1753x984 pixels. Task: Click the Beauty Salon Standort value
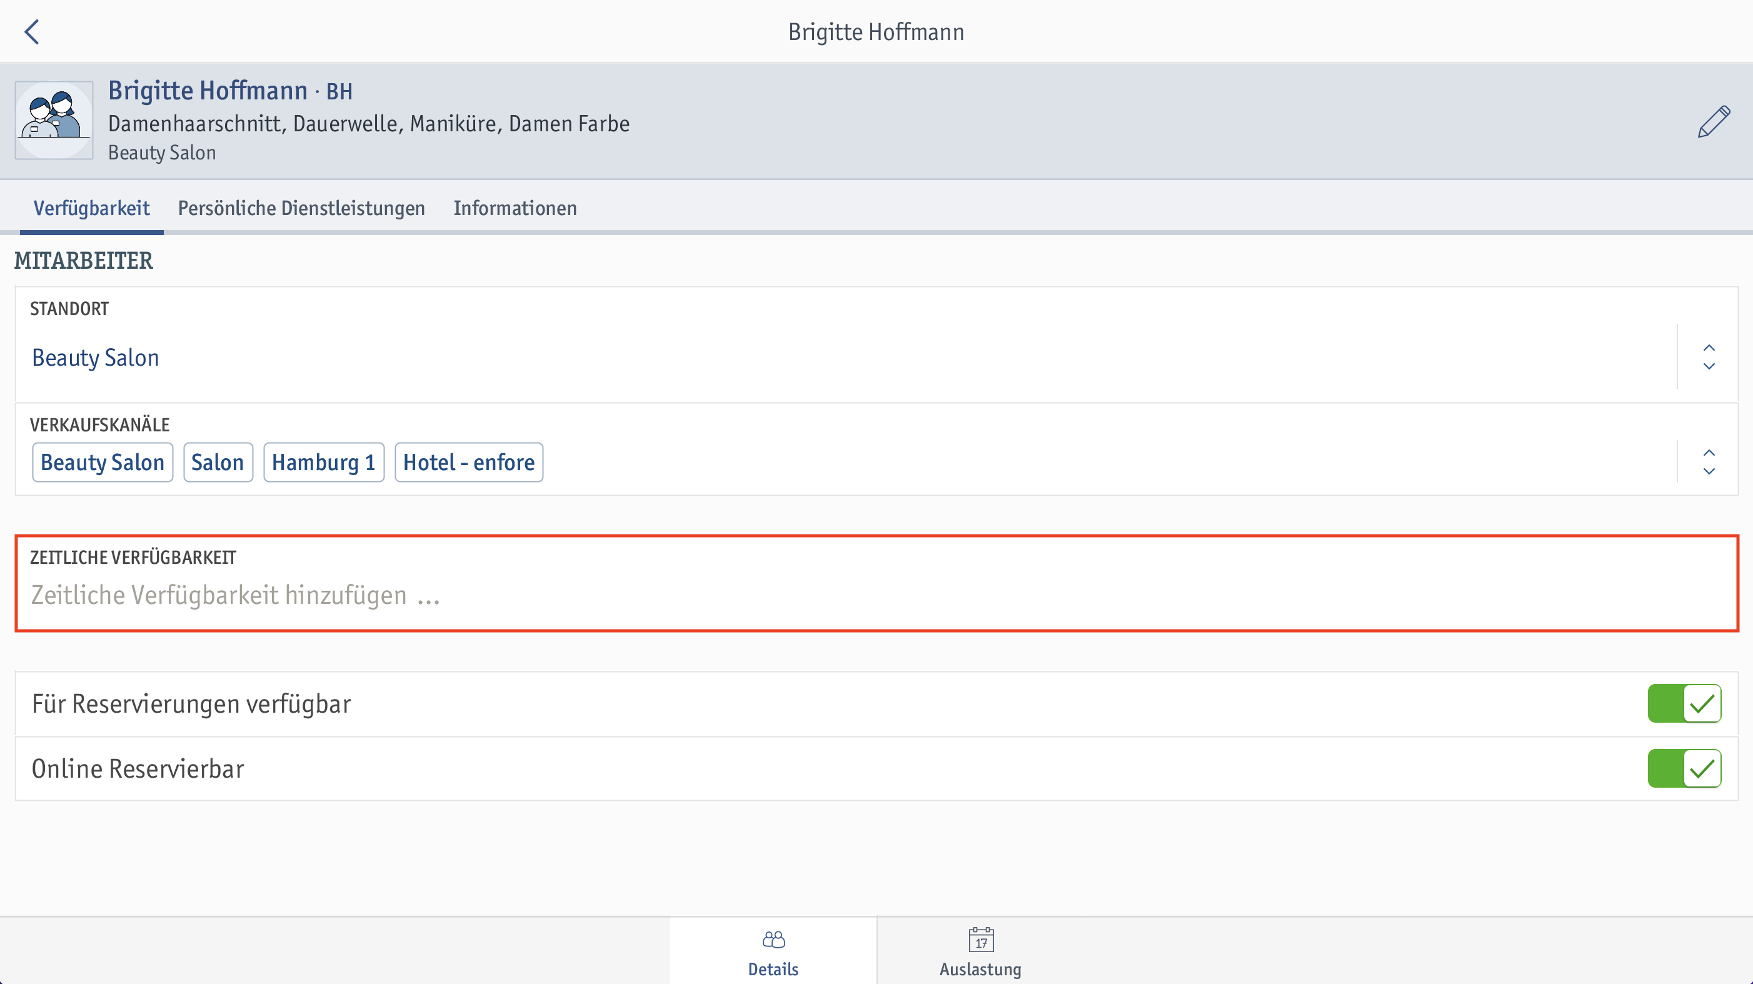click(x=95, y=358)
